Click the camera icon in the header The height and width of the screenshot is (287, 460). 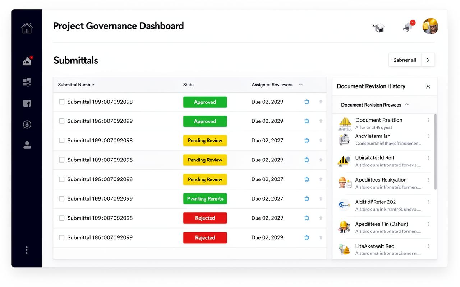click(378, 28)
